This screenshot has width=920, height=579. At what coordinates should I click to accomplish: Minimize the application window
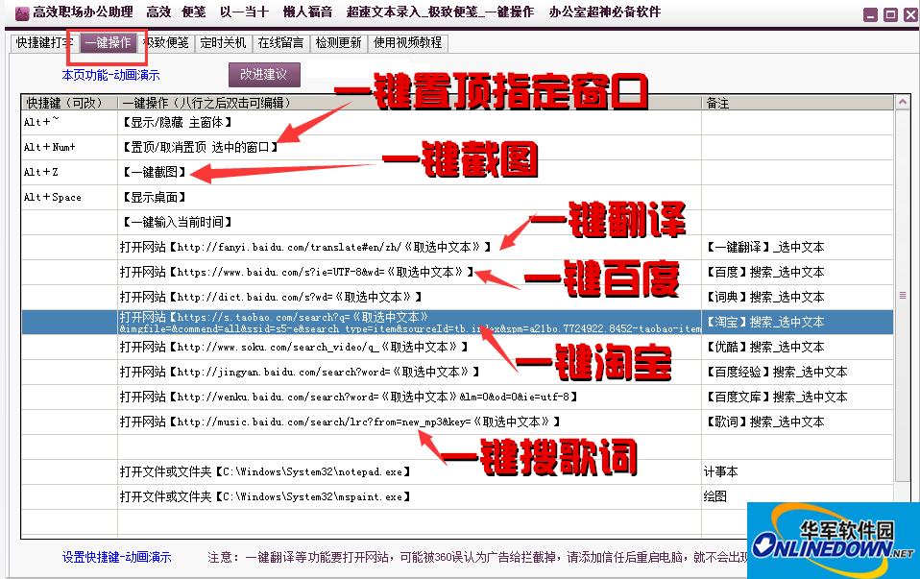tap(871, 15)
